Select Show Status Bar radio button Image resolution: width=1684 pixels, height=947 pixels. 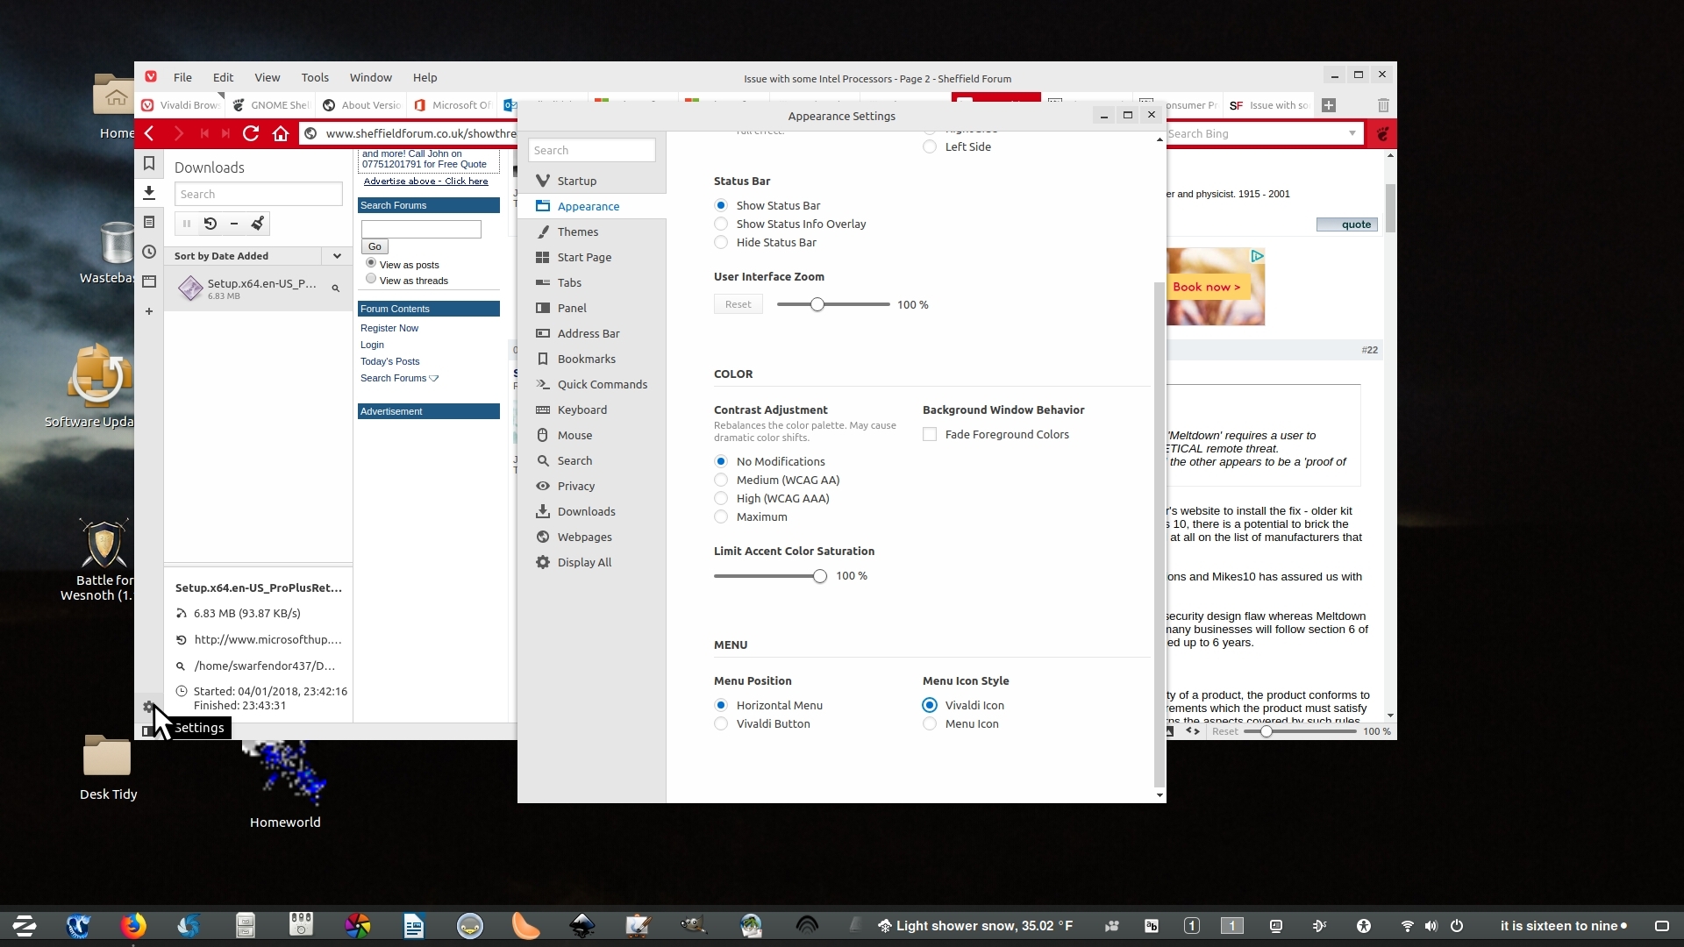[721, 206]
